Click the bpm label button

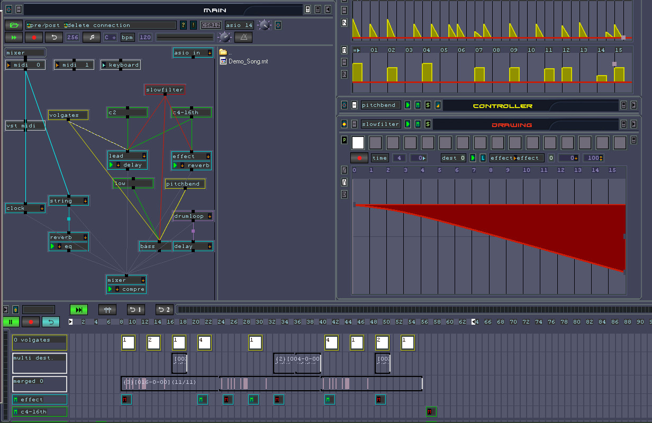[127, 37]
